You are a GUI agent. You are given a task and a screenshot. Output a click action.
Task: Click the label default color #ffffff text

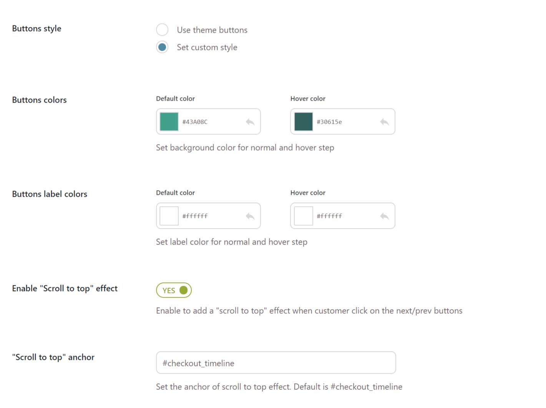(x=195, y=216)
